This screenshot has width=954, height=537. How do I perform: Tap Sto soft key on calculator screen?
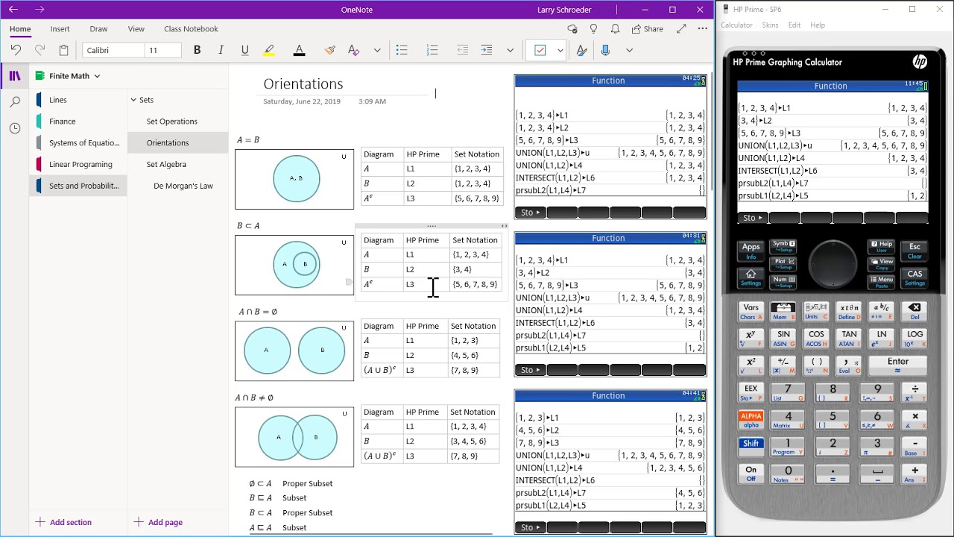coord(753,218)
